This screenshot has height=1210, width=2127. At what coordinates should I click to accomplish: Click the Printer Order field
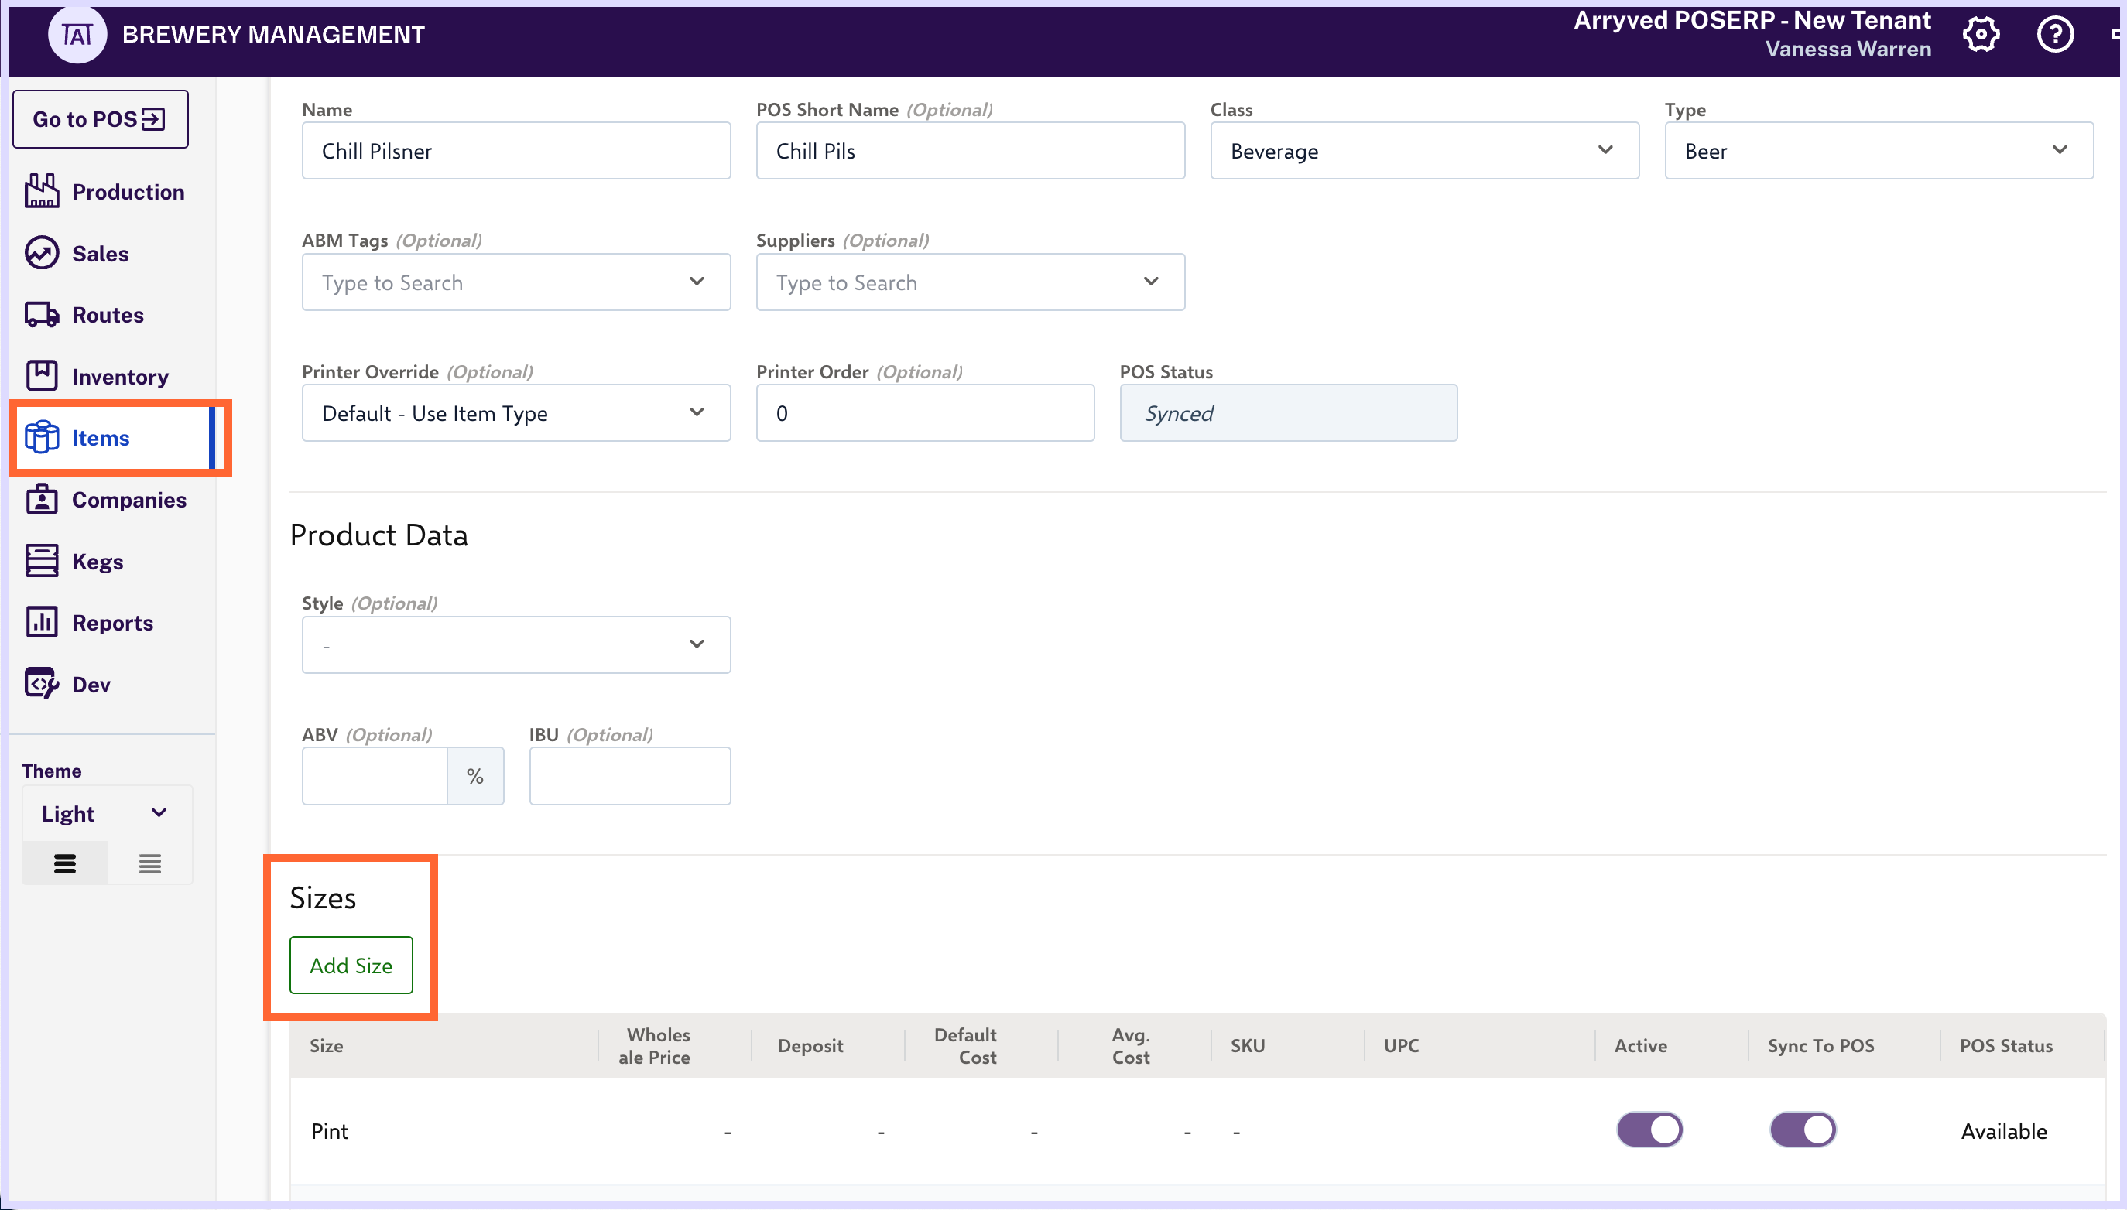point(925,413)
